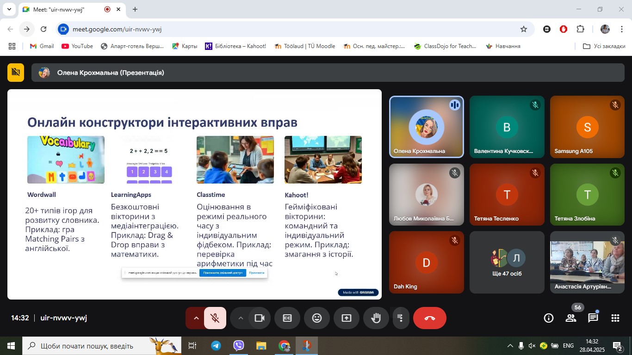Open the emoji reactions panel

click(317, 318)
